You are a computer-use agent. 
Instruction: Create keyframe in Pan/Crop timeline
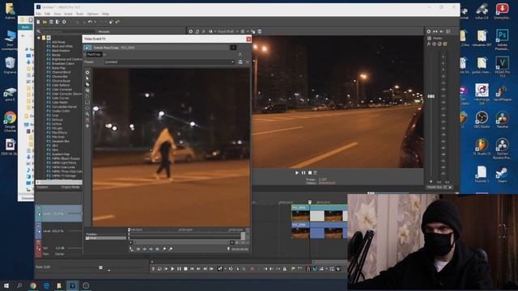coord(164,249)
